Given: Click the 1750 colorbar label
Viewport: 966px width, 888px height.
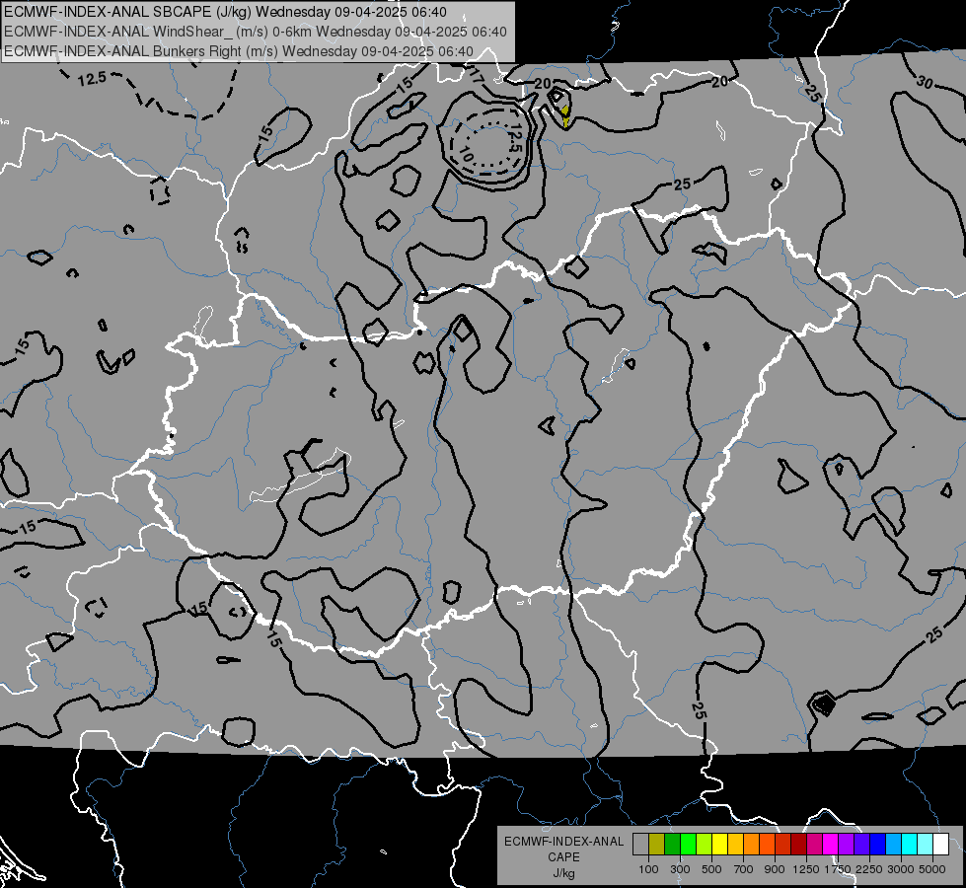Looking at the screenshot, I should click(x=838, y=869).
